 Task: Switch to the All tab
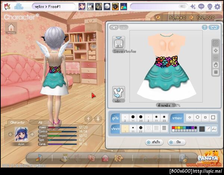click(x=40, y=122)
